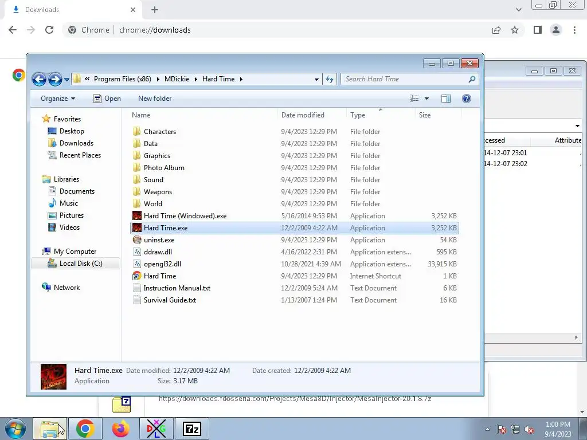
Task: Expand arrow after Hard Time breadcrumb
Action: 241,79
